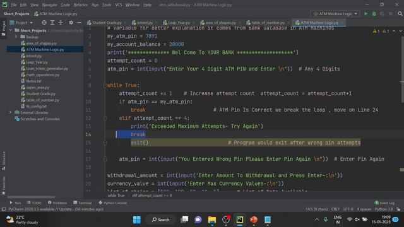Open the Event Log

384,203
